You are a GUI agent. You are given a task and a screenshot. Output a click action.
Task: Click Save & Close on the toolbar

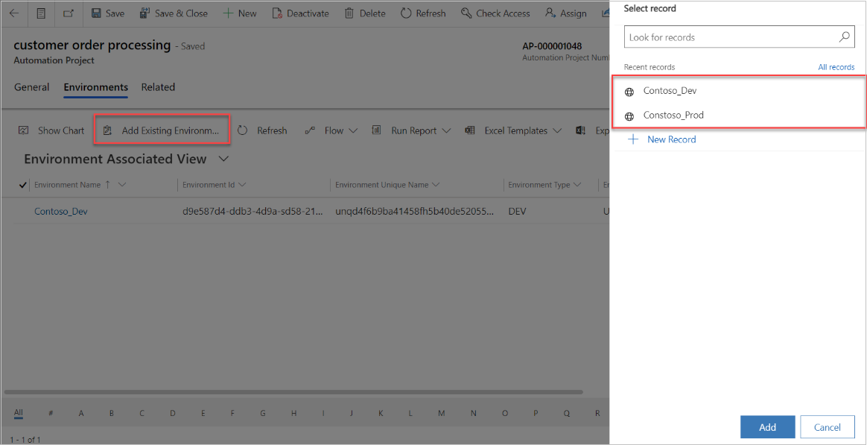(174, 13)
